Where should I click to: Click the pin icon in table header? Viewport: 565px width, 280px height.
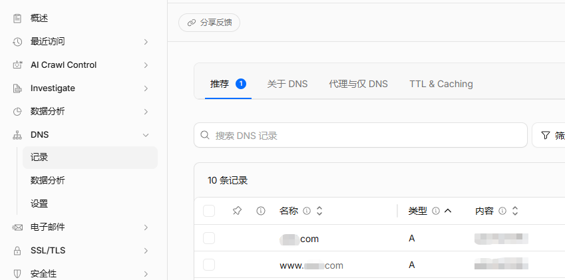point(237,211)
